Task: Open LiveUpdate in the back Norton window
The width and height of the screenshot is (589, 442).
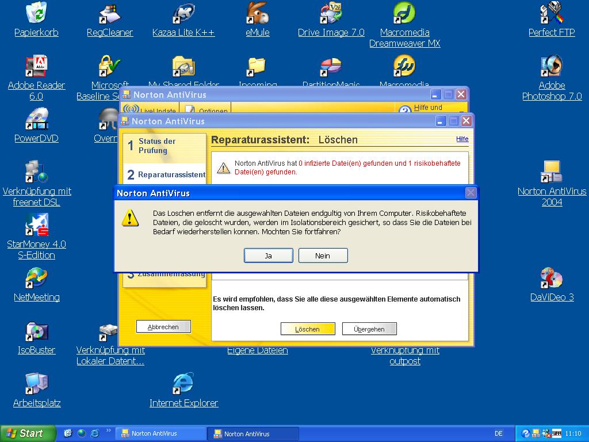Action: 150,108
